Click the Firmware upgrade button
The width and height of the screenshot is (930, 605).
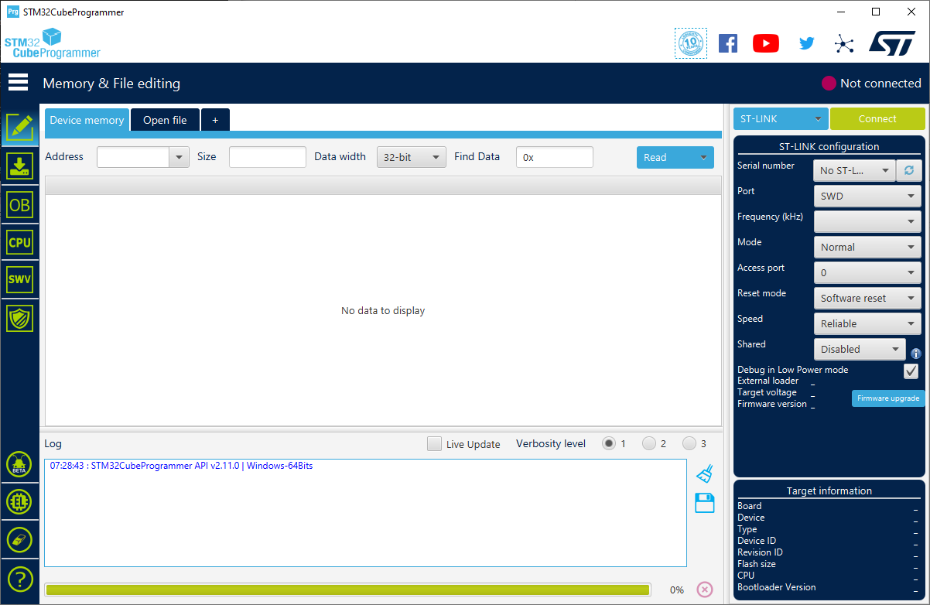pyautogui.click(x=888, y=398)
